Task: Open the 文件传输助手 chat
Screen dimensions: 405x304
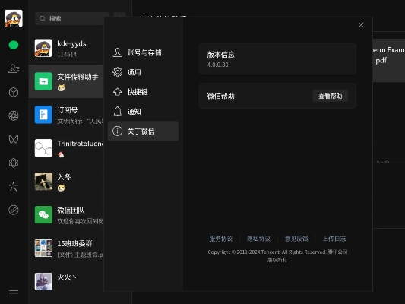Action: [66, 81]
